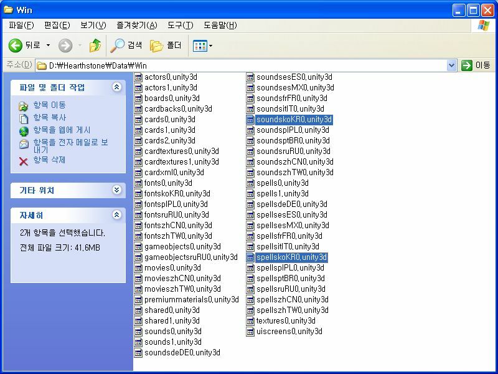Open the address bar dropdown arrow
Image resolution: width=498 pixels, height=374 pixels.
pos(452,65)
